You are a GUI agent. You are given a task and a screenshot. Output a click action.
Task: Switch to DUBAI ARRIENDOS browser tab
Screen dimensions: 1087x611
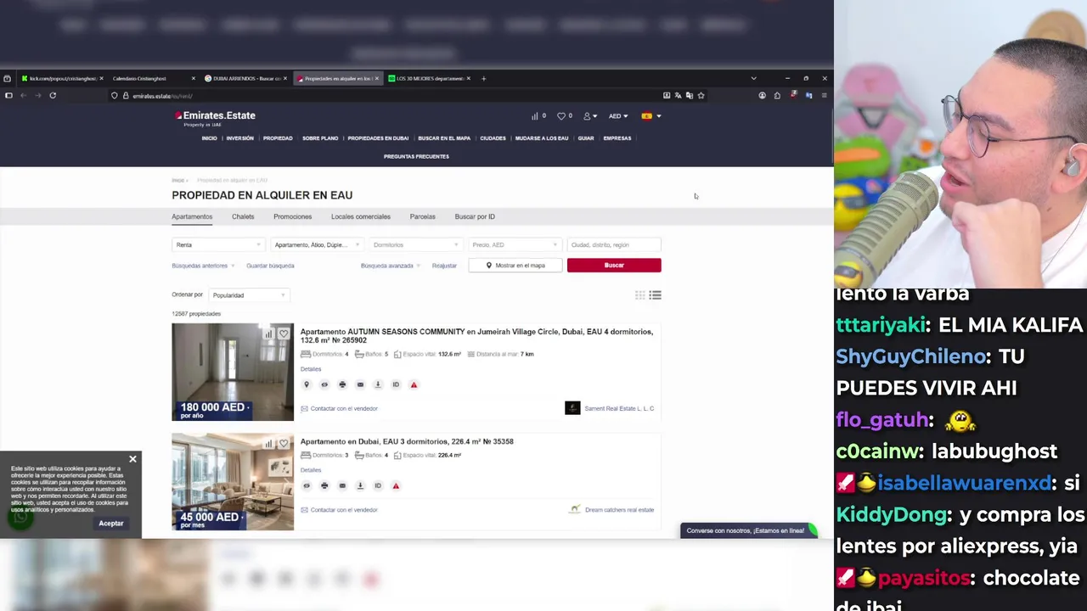(246, 78)
